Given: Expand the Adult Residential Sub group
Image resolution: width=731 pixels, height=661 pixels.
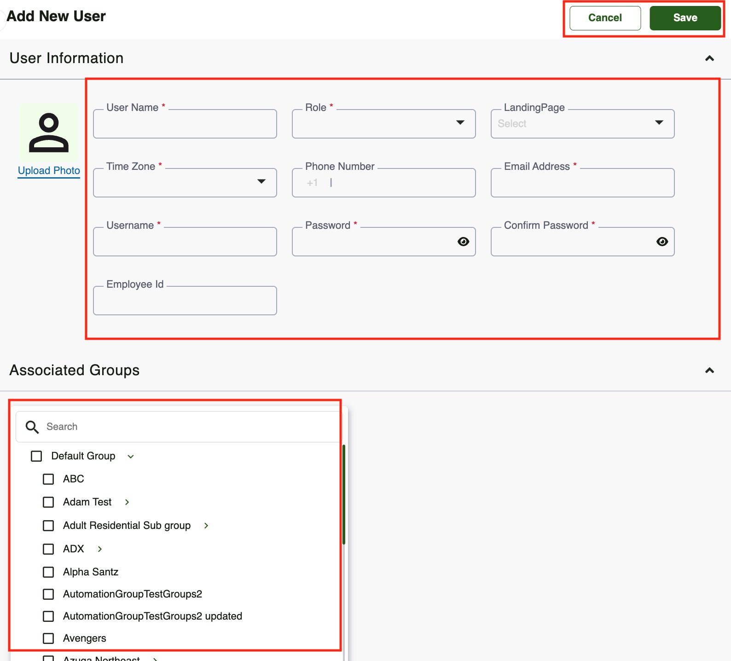Looking at the screenshot, I should (206, 526).
